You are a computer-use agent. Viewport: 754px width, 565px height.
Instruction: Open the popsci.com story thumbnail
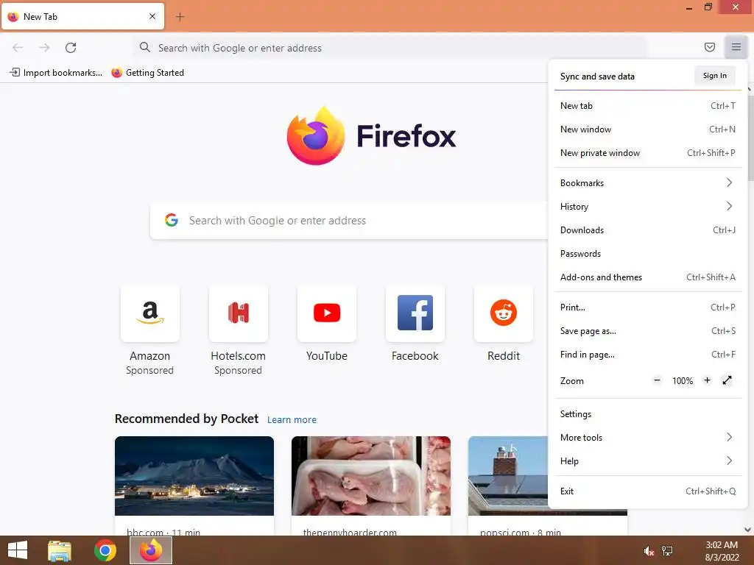tap(508, 476)
